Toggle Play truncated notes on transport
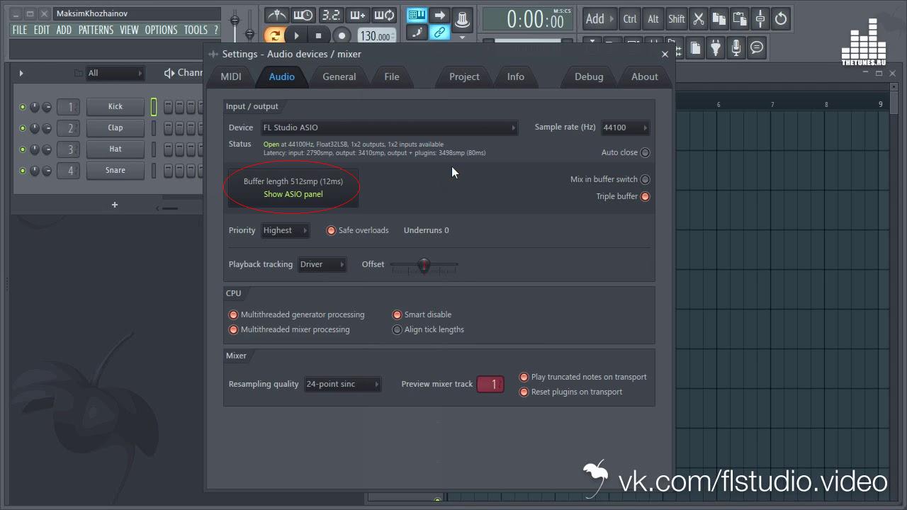This screenshot has width=907, height=510. (524, 377)
